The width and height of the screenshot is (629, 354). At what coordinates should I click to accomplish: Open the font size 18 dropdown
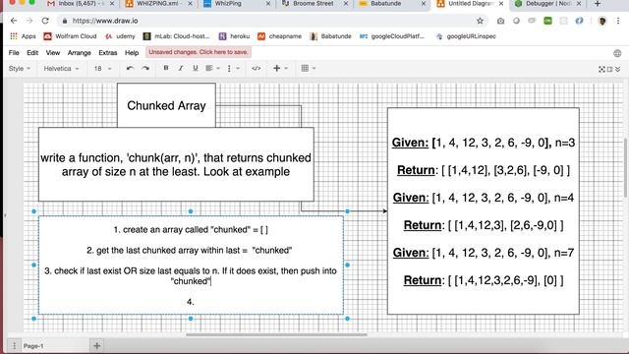point(102,69)
